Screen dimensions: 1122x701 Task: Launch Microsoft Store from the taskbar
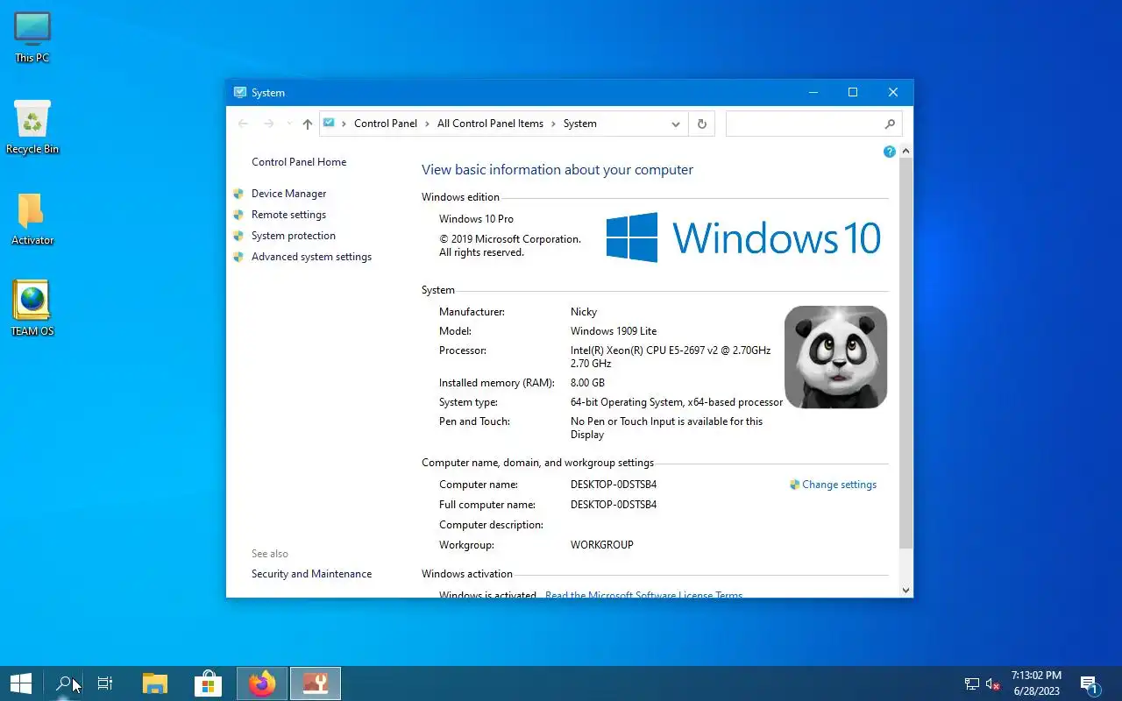click(208, 683)
